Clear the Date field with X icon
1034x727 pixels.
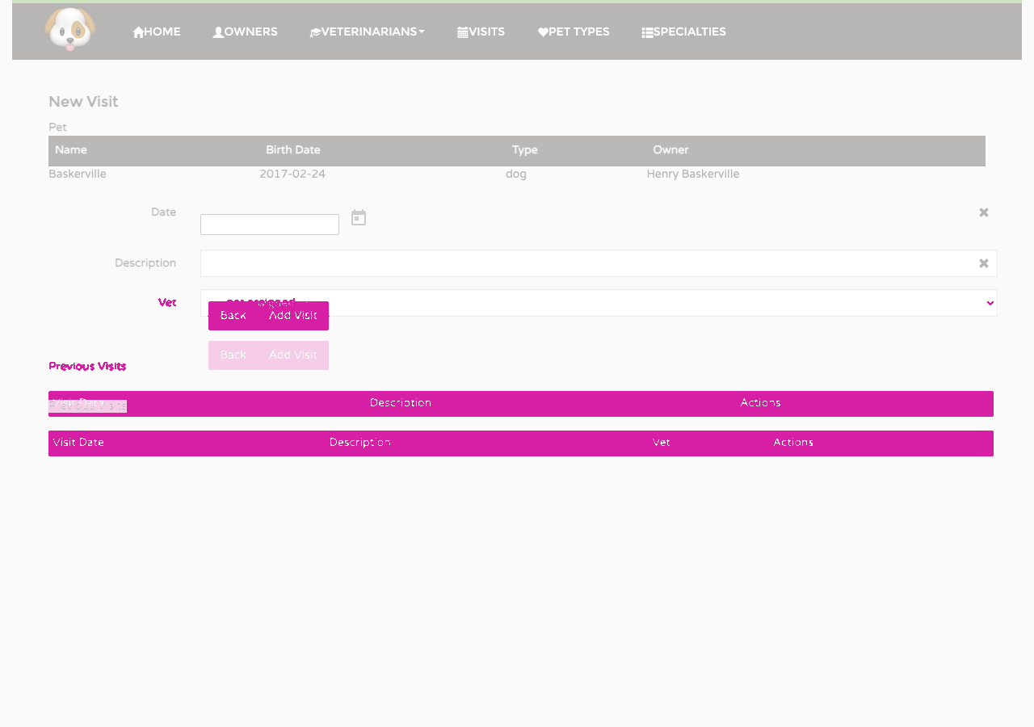click(984, 212)
